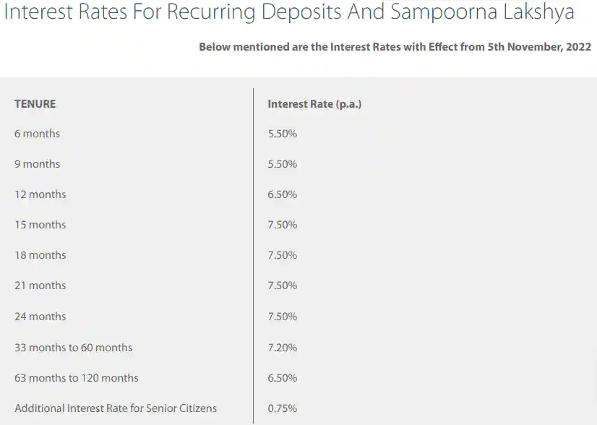This screenshot has width=597, height=425.
Task: Click Additional Interest Rate for Senior Citizens
Action: (116, 408)
